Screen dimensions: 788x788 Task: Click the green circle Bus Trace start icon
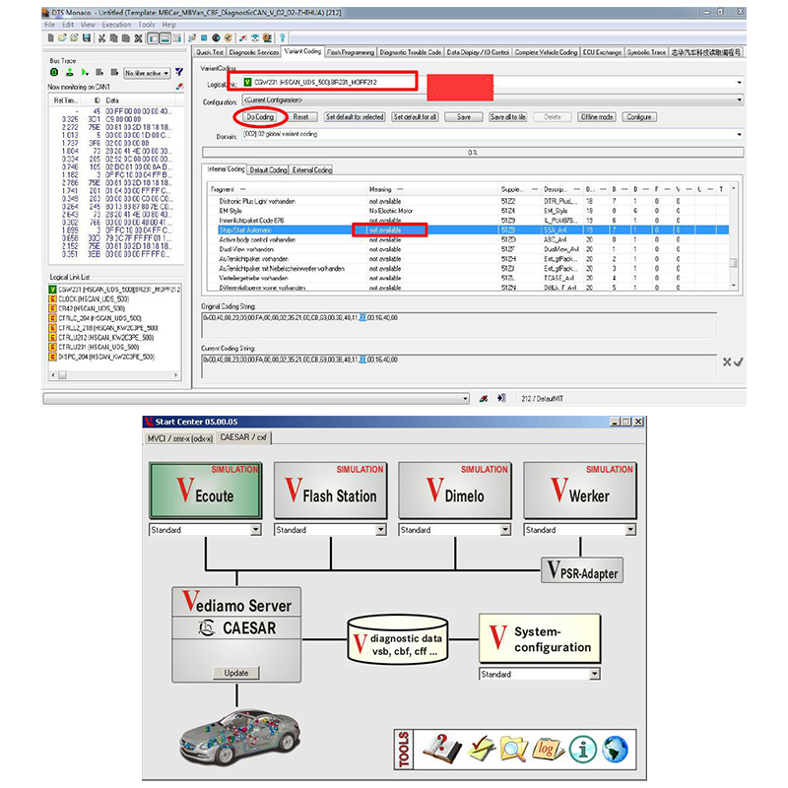coord(54,72)
